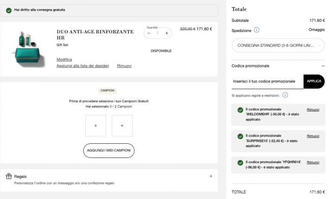Image resolution: width=330 pixels, height=199 pixels.
Task: Open the Duo Anti-Age product thumbnail
Action: pos(28,49)
